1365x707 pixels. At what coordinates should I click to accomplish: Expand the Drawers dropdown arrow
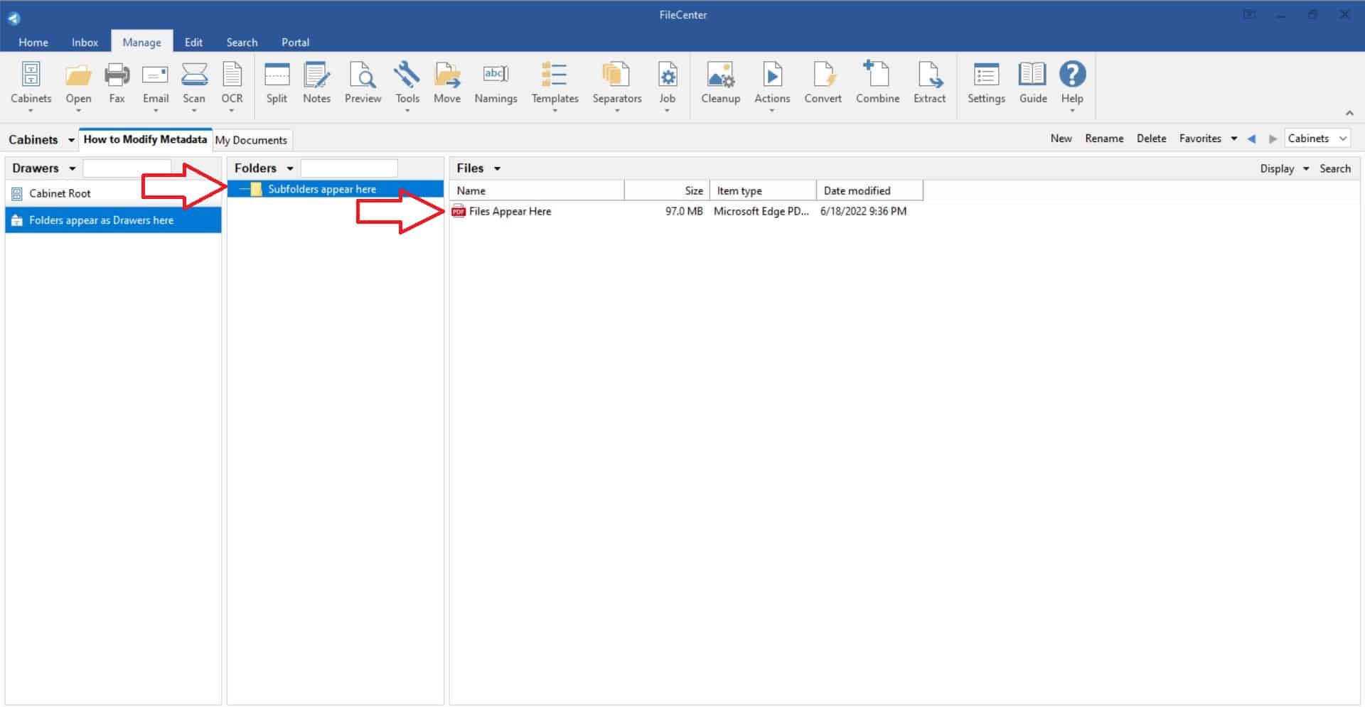(72, 168)
